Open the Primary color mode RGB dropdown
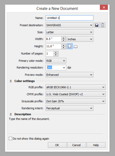115x156 pixels. 56,61
